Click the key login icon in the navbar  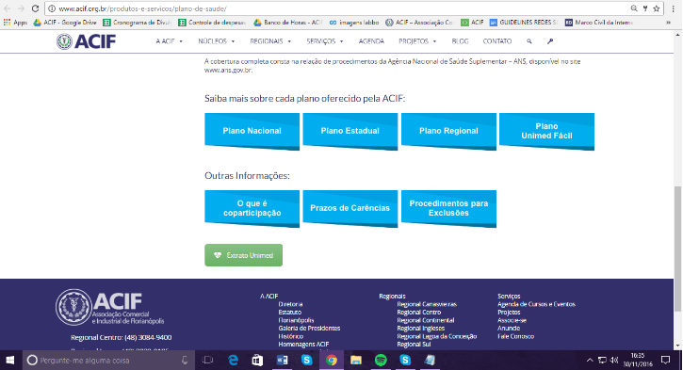click(550, 41)
